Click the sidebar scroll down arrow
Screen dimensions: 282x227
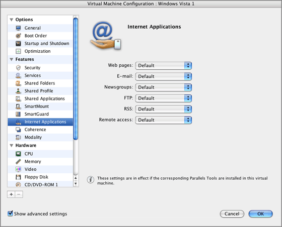point(76,184)
